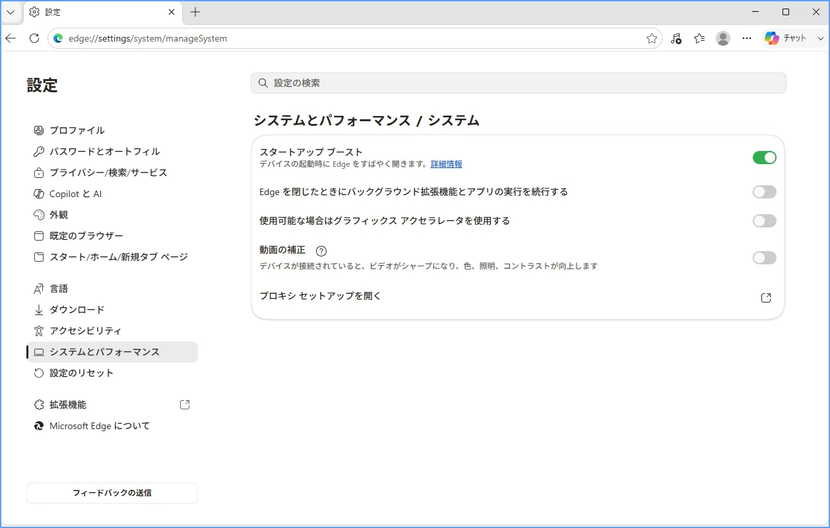The height and width of the screenshot is (528, 830).
Task: Select システムとパフォーマンス in sidebar
Action: click(x=112, y=352)
